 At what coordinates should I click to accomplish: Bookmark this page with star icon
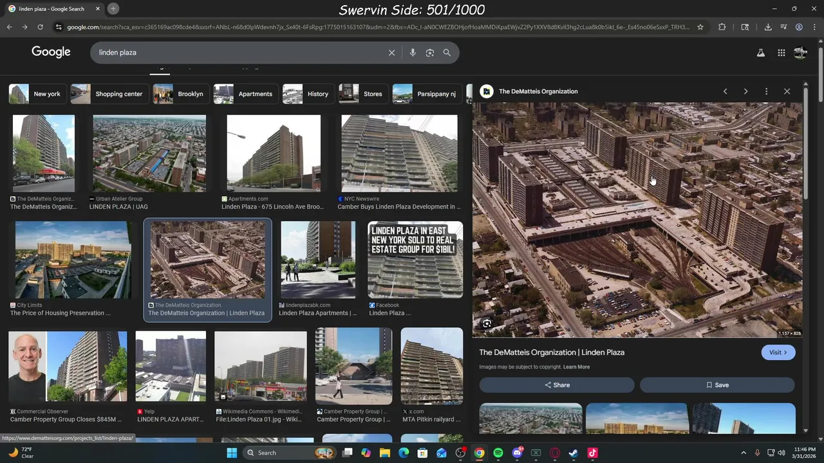[x=700, y=27]
